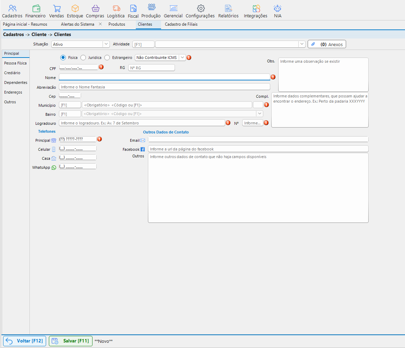Open the Cadastros module icon

[12, 9]
